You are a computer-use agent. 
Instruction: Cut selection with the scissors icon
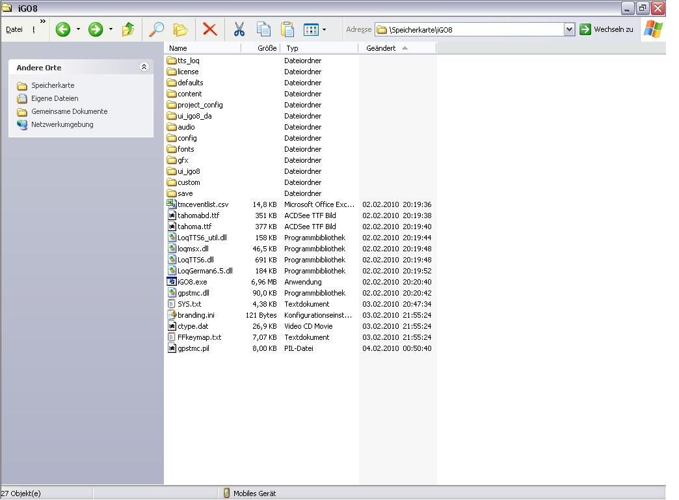pyautogui.click(x=239, y=29)
